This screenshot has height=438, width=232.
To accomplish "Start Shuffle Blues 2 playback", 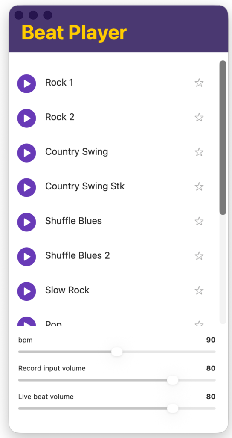I will [x=27, y=257].
